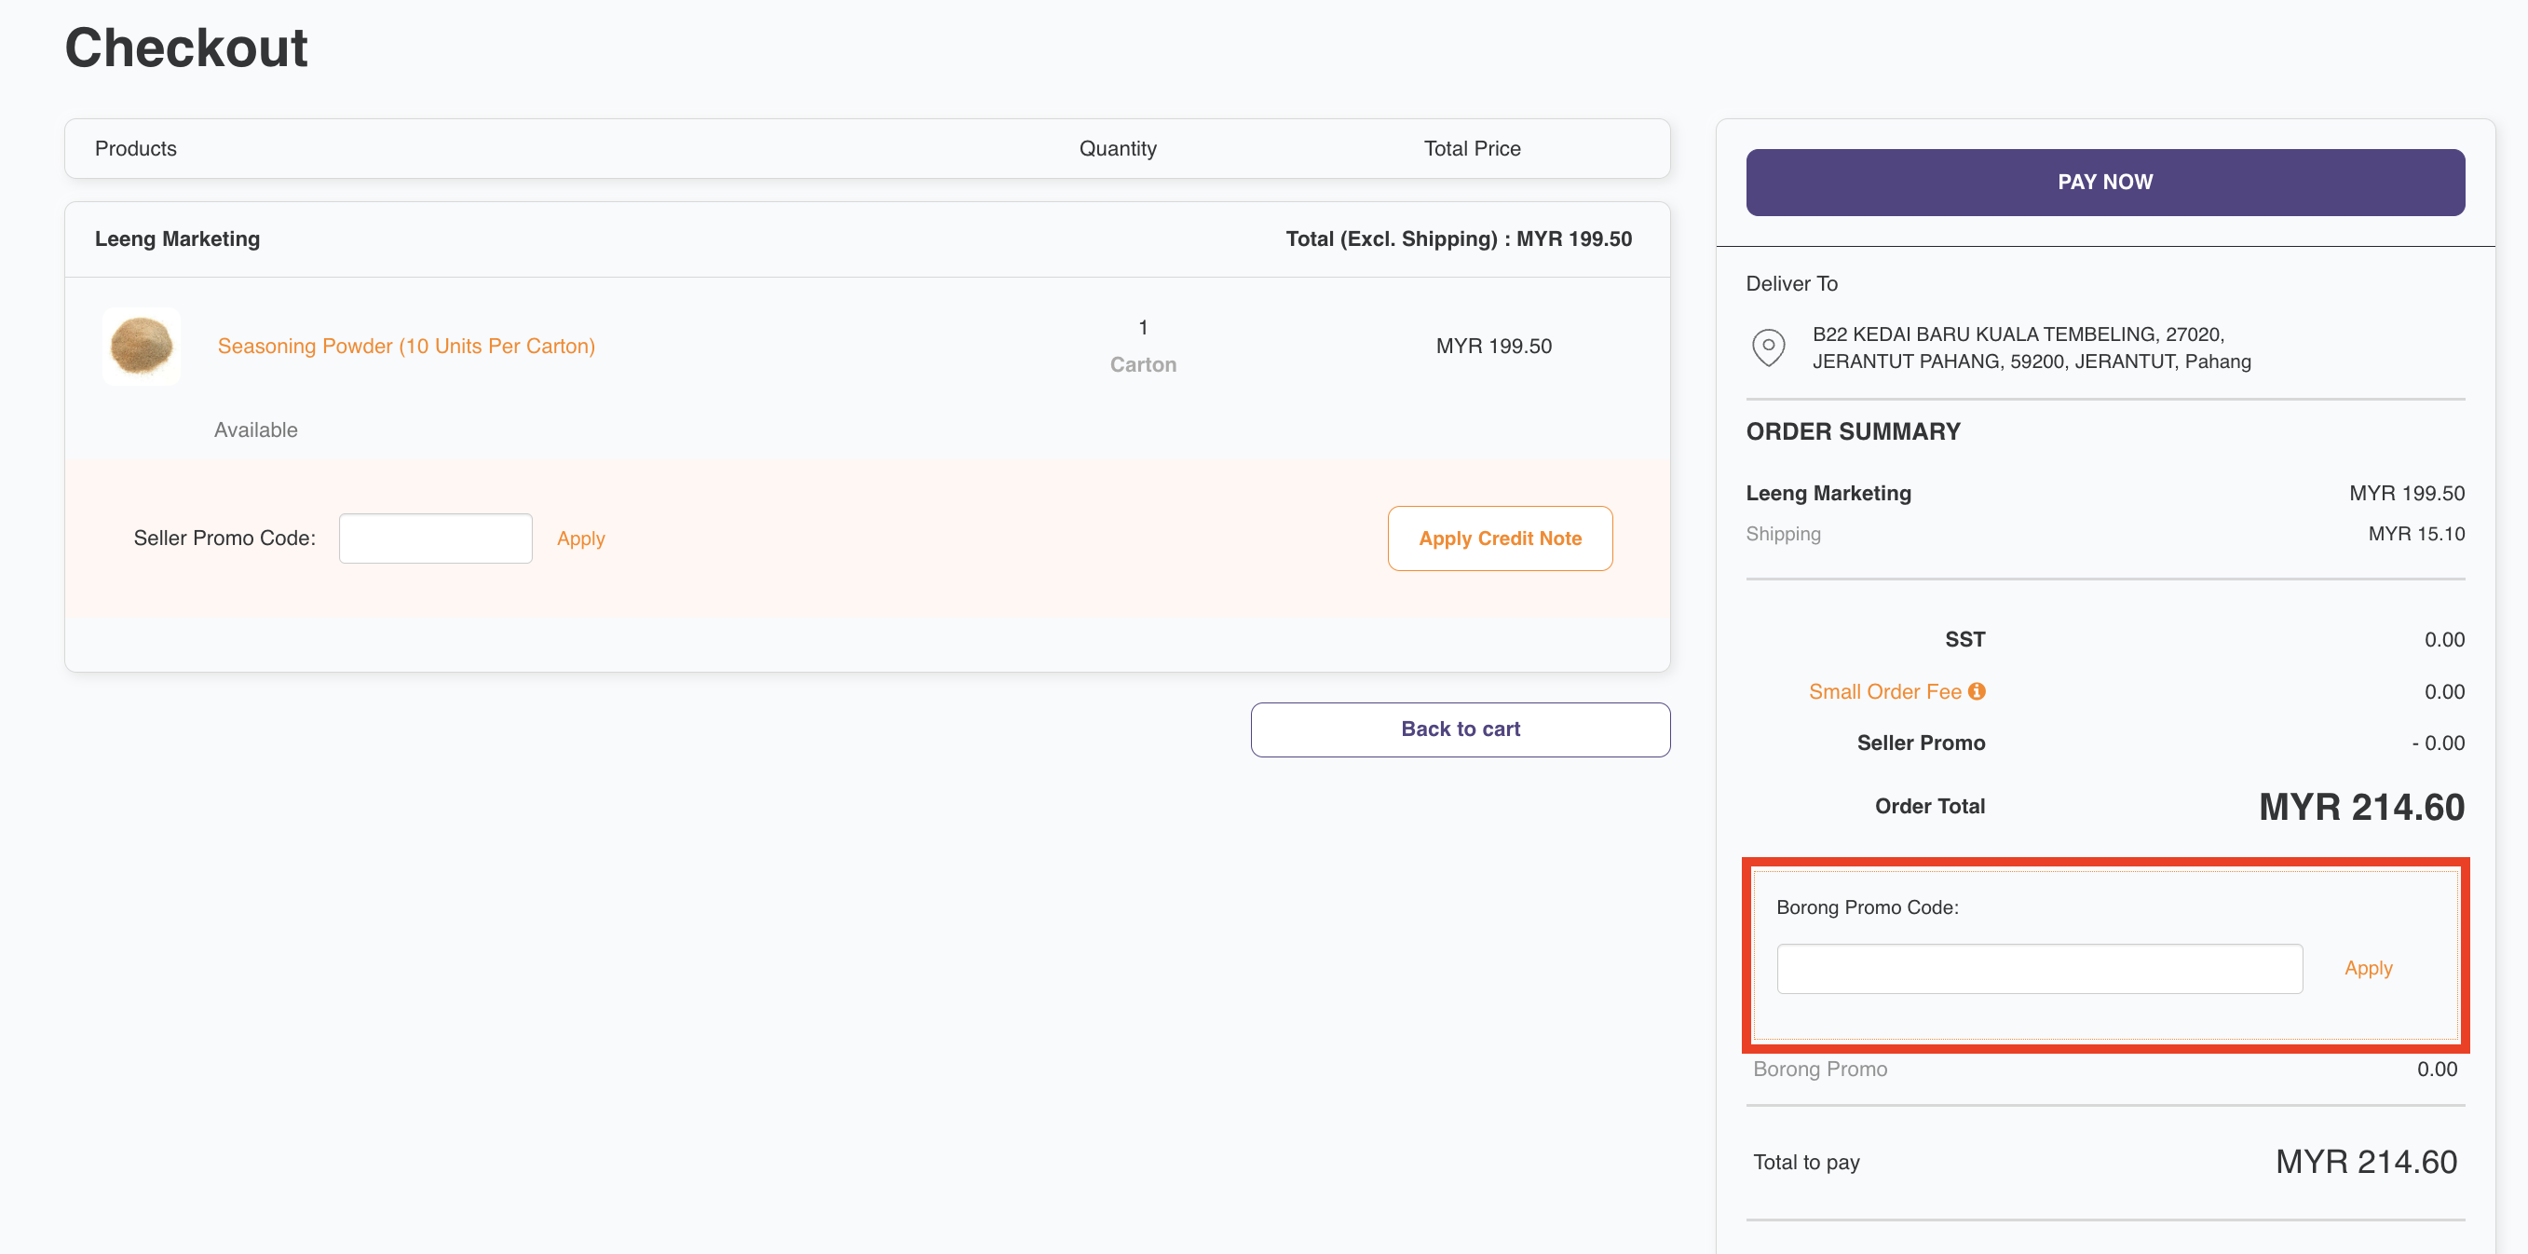Viewport: 2528px width, 1254px height.
Task: Click the Total Price column header
Action: coord(1471,148)
